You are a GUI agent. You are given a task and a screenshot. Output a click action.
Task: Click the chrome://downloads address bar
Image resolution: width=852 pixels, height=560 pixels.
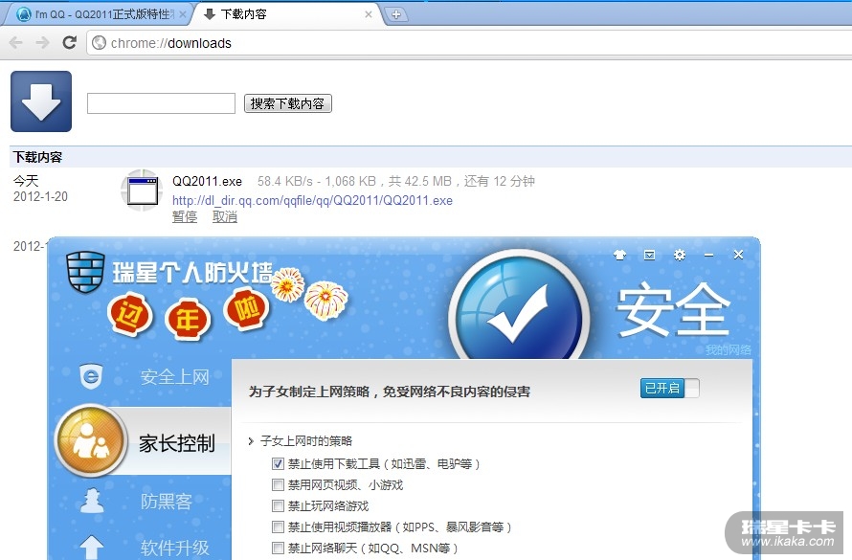[x=467, y=43]
